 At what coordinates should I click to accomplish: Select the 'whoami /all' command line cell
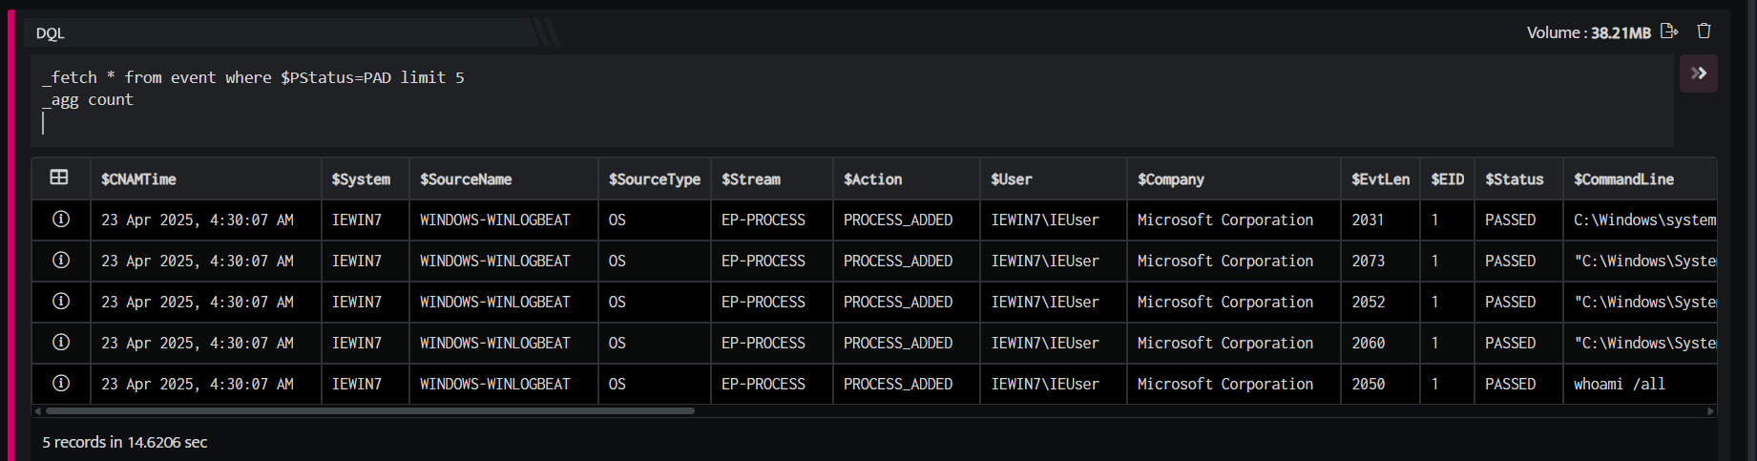click(x=1640, y=384)
